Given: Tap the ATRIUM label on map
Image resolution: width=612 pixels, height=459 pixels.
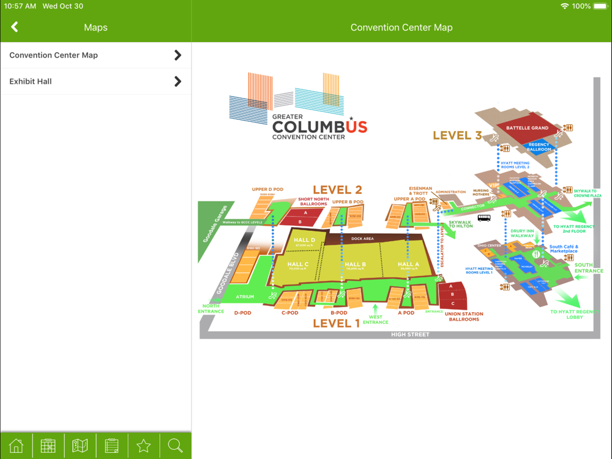Looking at the screenshot, I should 245,297.
